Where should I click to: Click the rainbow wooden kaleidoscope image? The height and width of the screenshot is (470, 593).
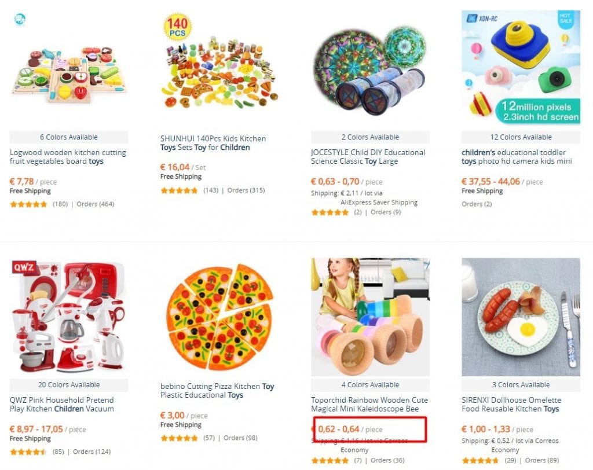point(370,317)
